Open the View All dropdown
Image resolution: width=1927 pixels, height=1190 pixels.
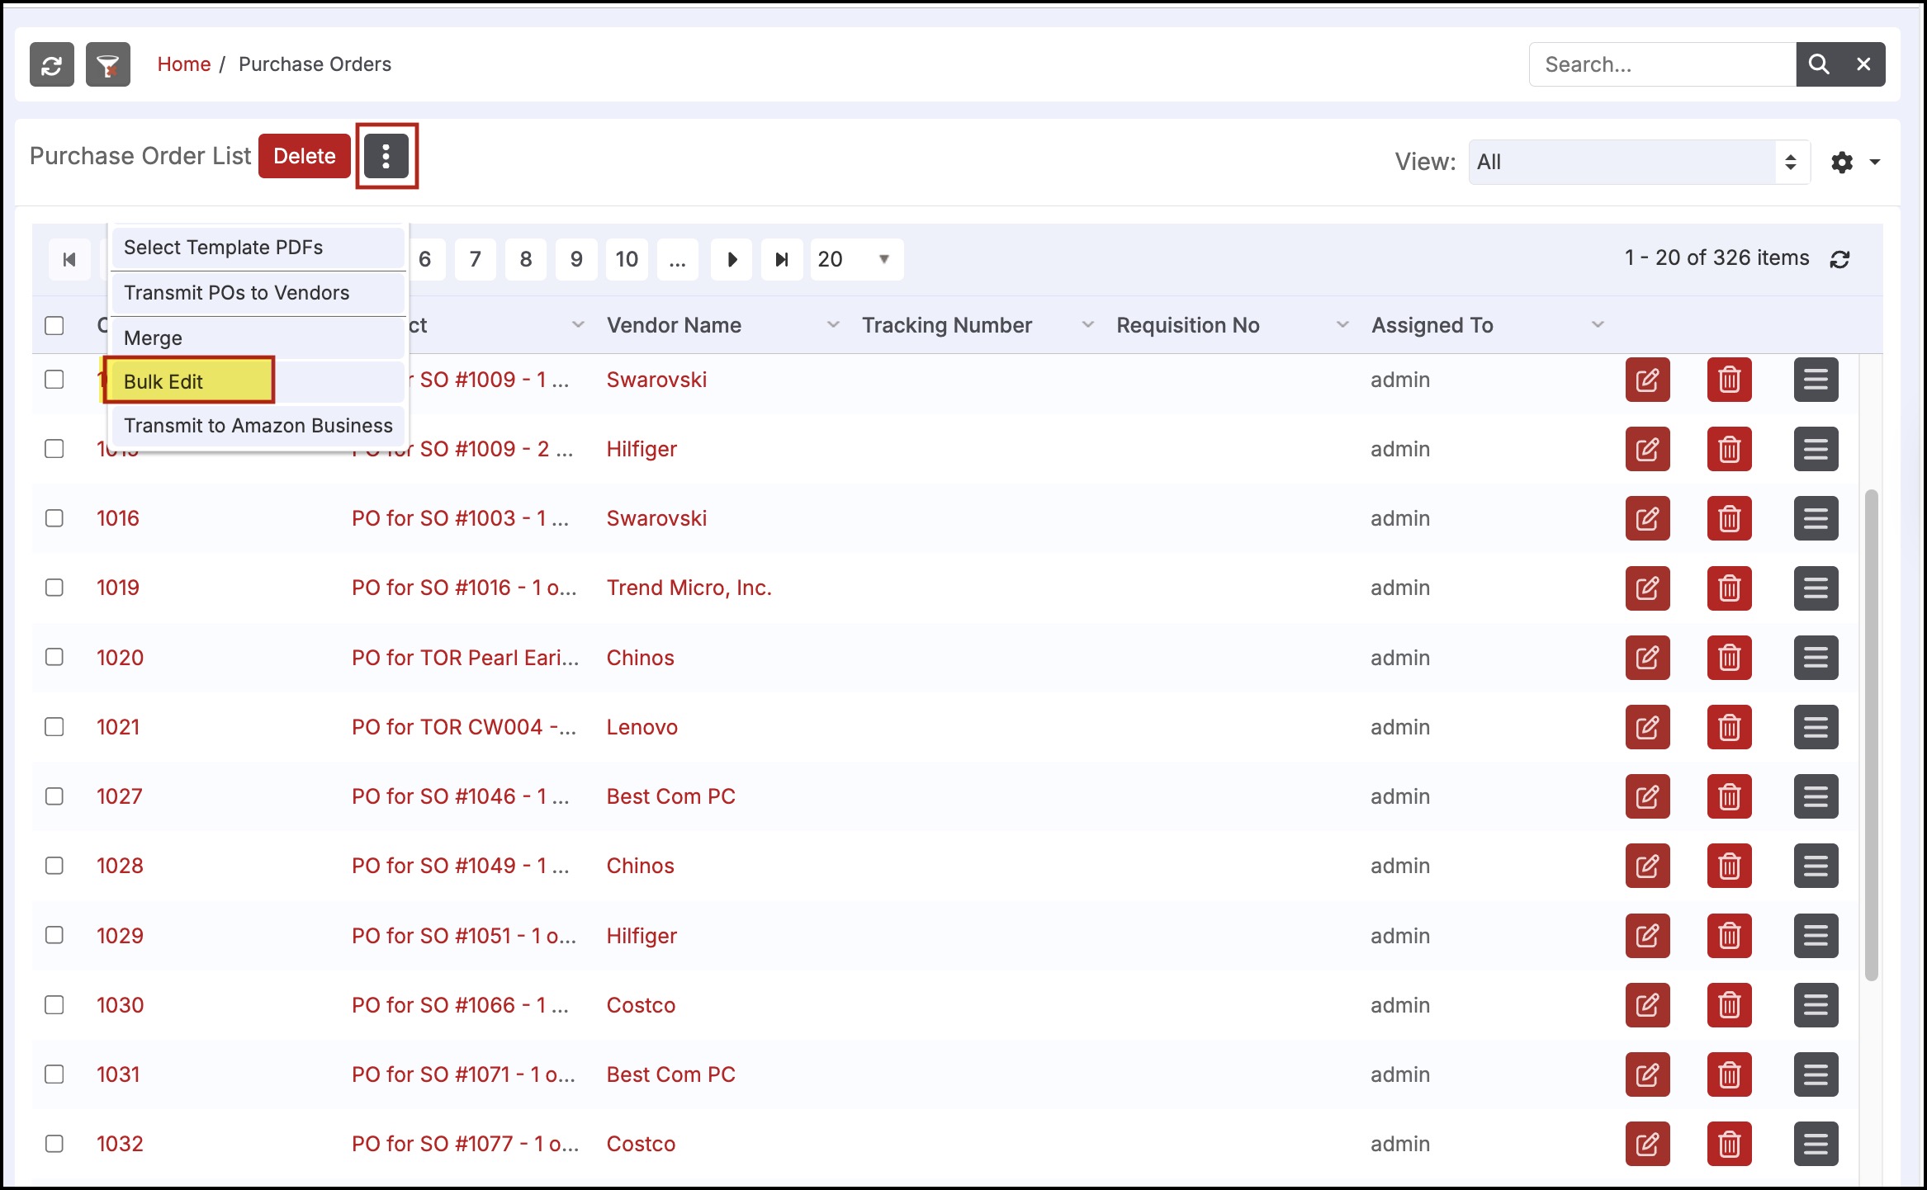[x=1638, y=162]
